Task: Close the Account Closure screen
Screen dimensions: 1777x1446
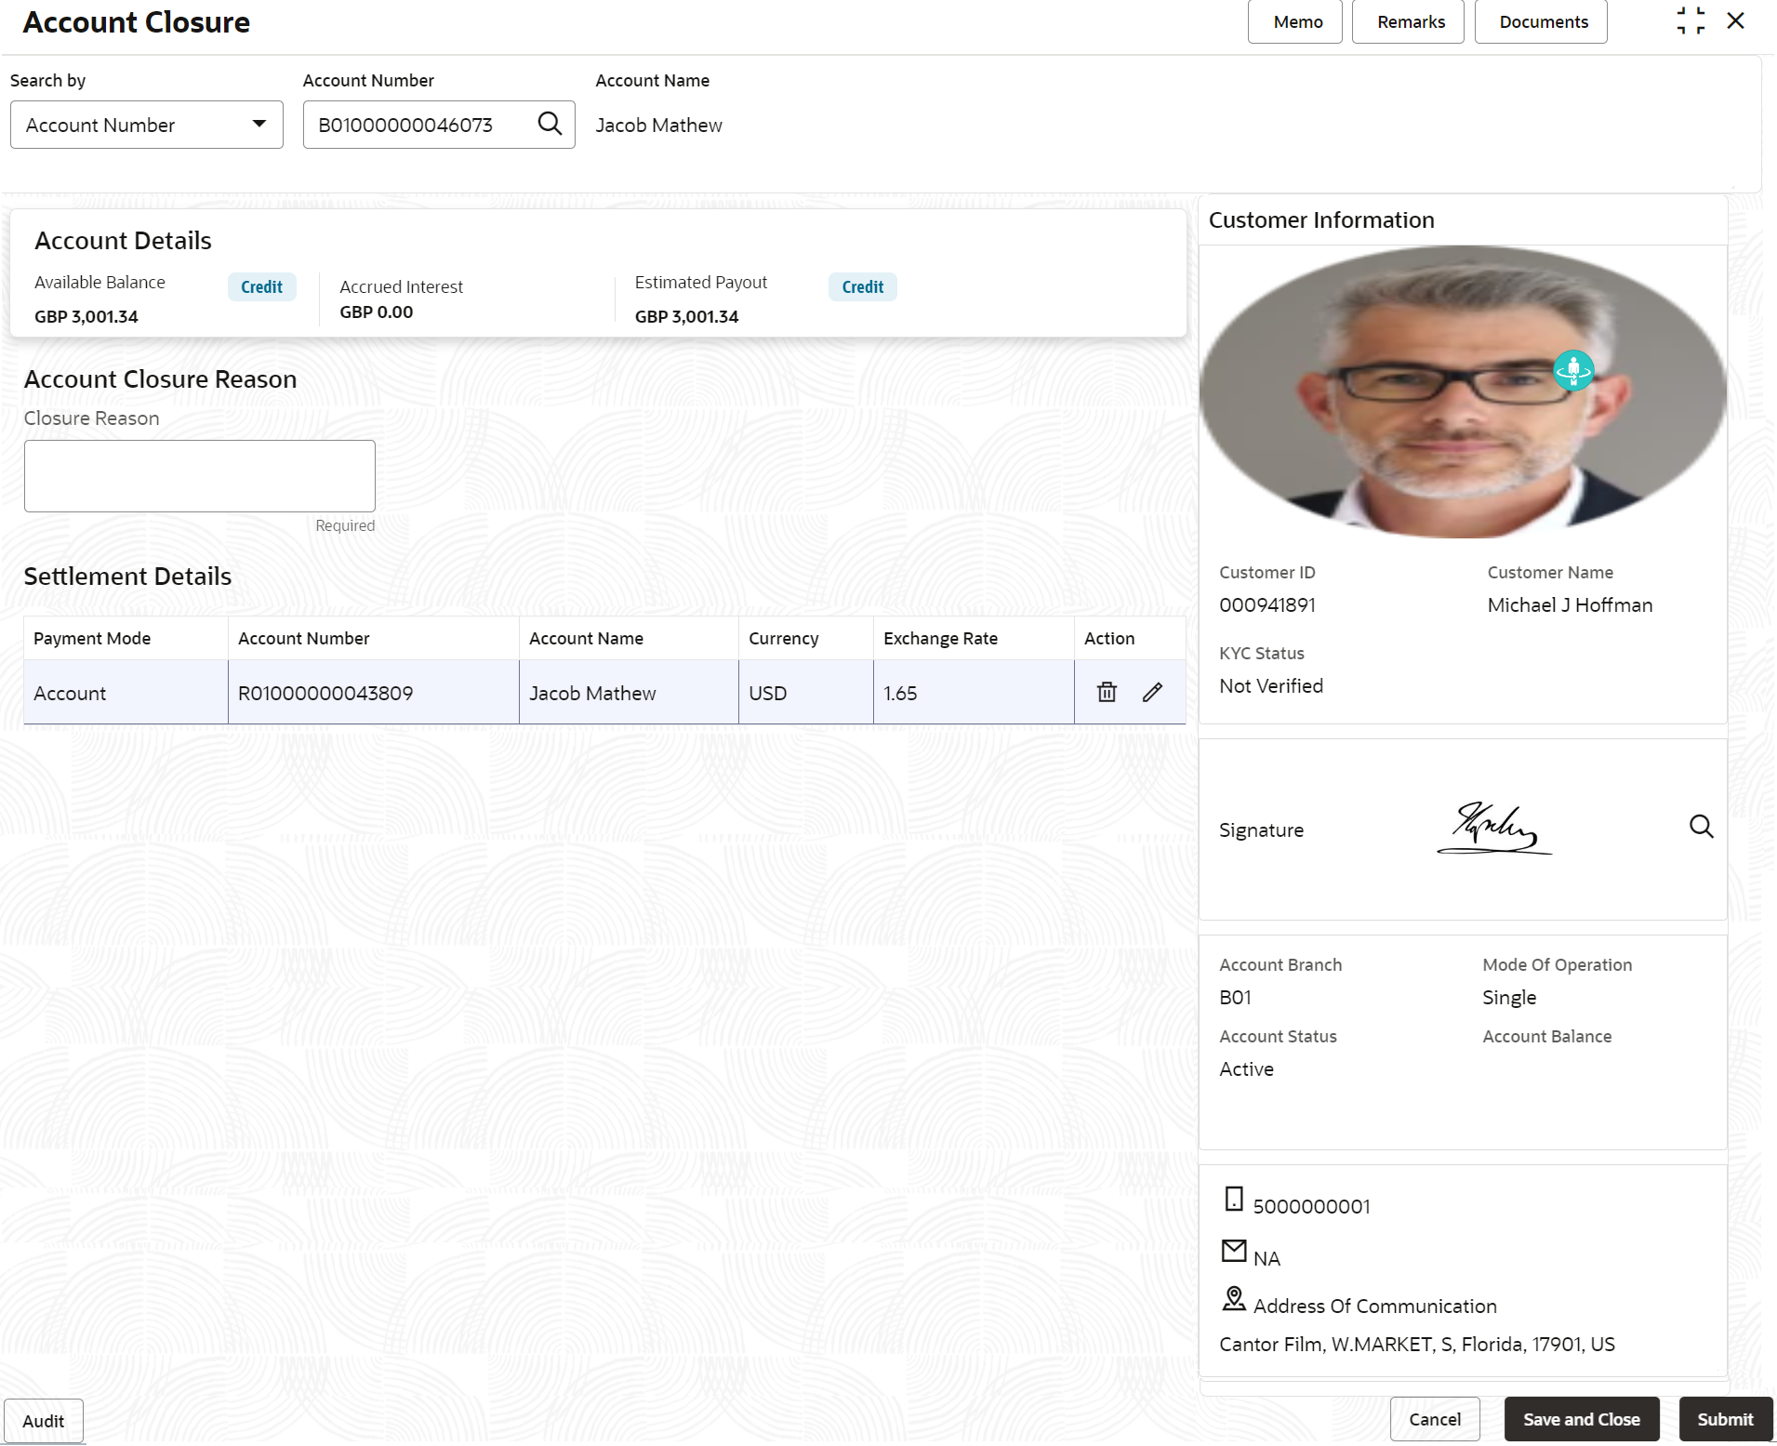Action: point(1735,20)
